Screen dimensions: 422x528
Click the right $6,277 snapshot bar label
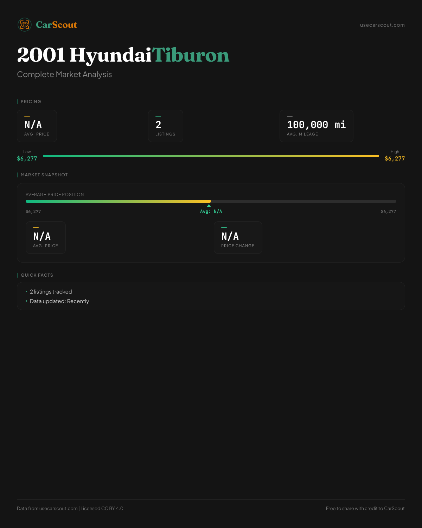(388, 212)
